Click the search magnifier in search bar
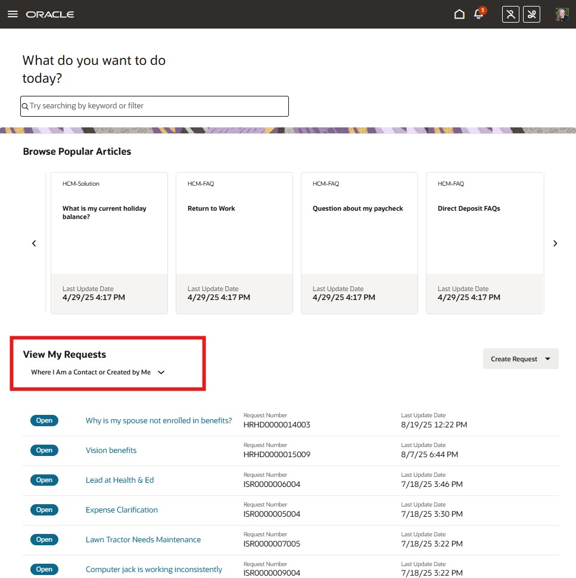576x578 pixels. 25,106
